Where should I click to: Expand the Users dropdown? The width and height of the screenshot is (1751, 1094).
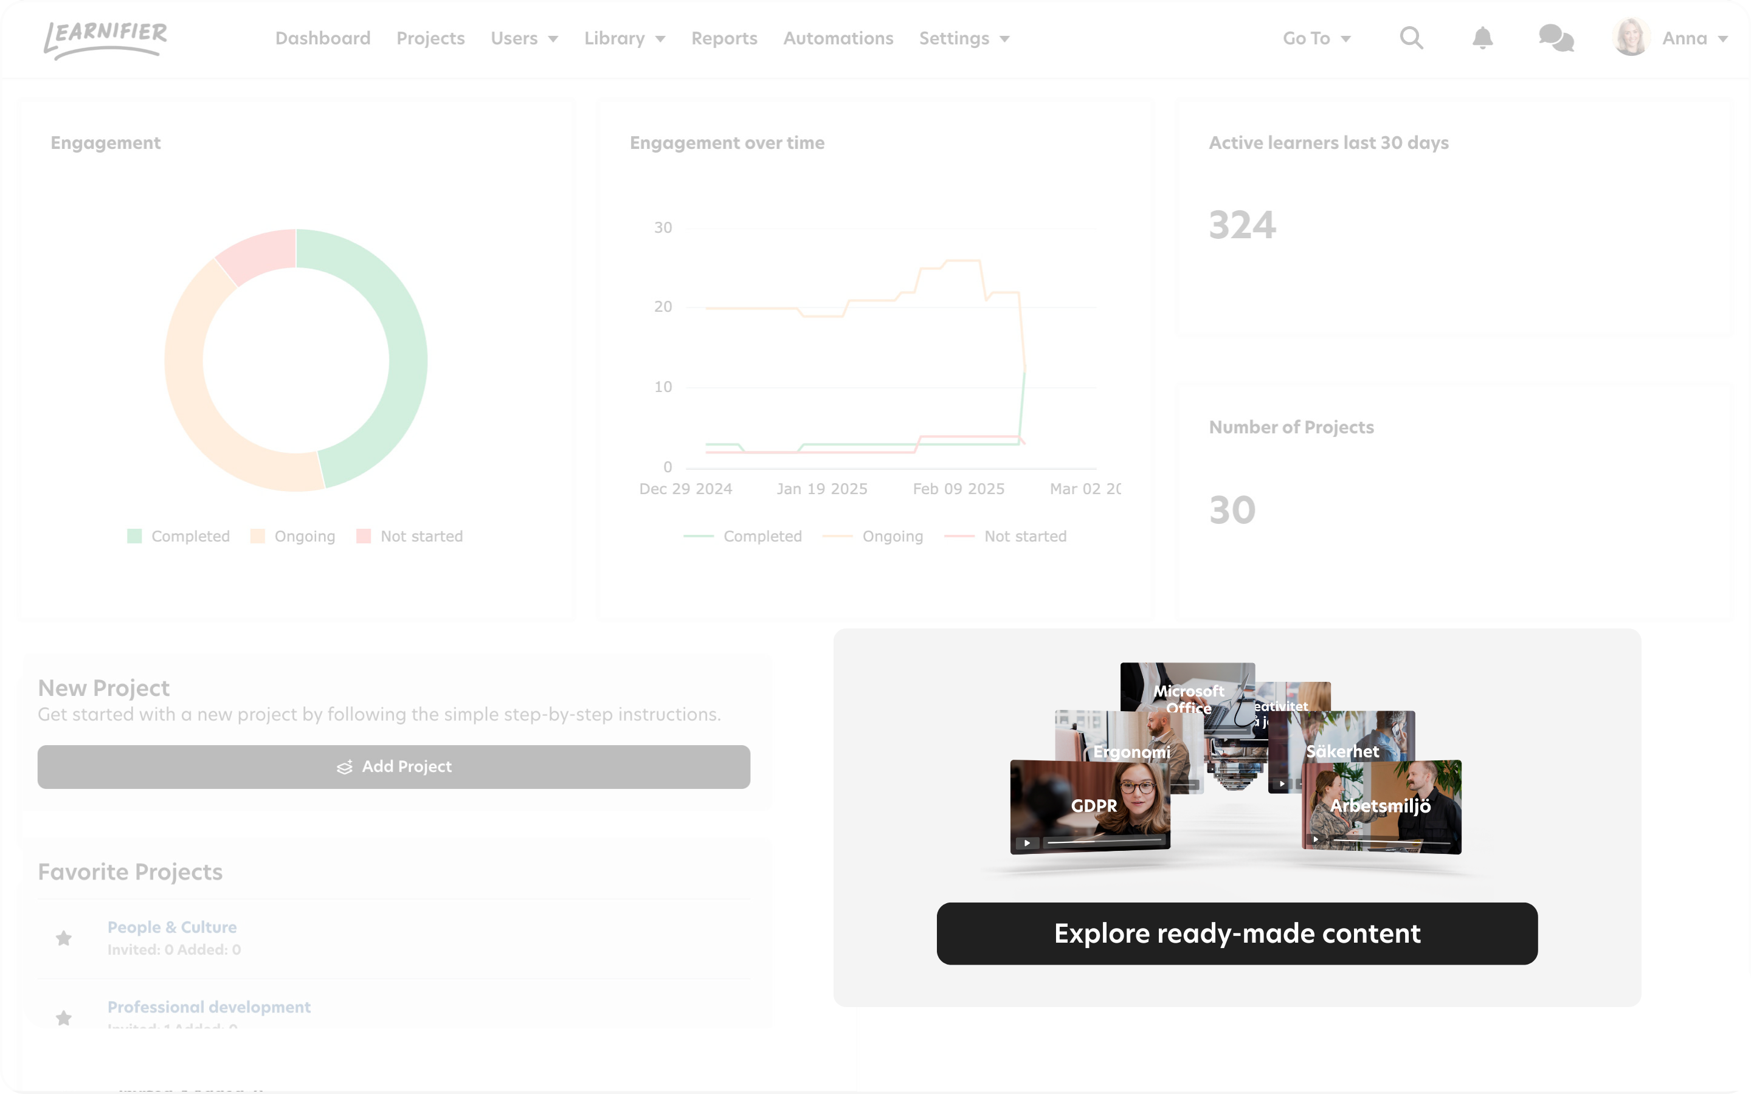(x=525, y=38)
